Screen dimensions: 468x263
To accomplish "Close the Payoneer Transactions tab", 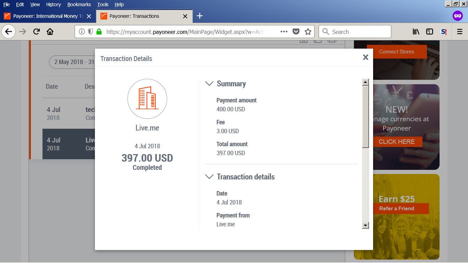I will tap(185, 16).
